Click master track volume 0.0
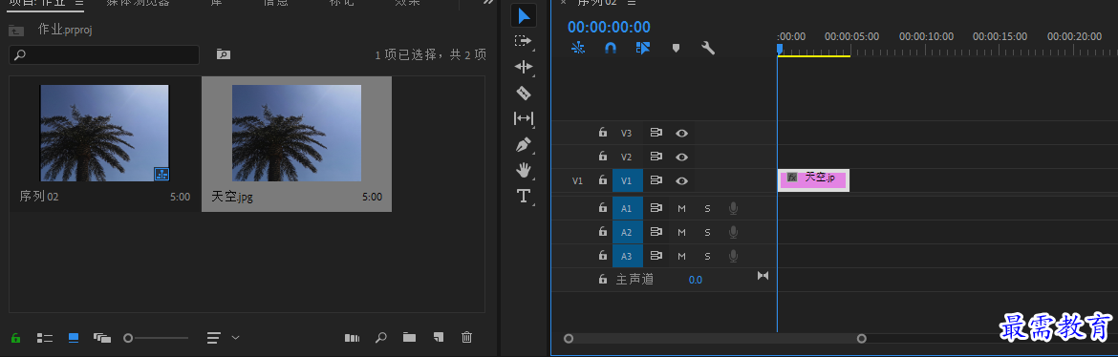 (x=696, y=280)
